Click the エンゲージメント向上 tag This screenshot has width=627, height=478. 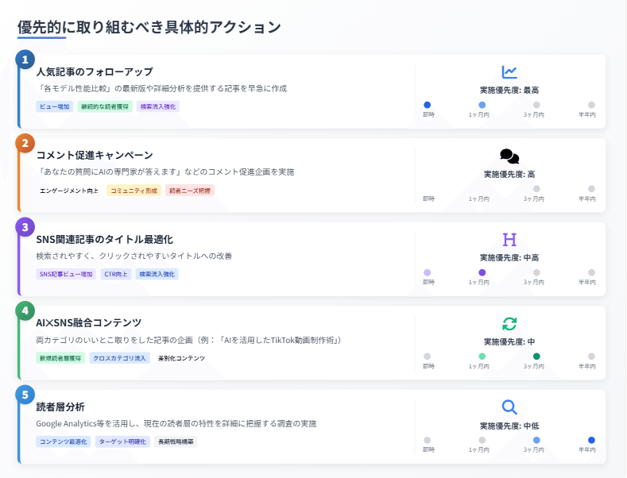click(x=69, y=191)
